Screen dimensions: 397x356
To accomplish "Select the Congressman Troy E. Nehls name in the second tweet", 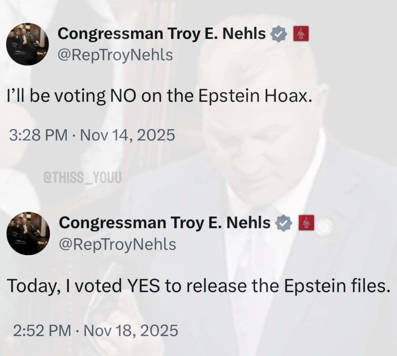I will coord(165,222).
